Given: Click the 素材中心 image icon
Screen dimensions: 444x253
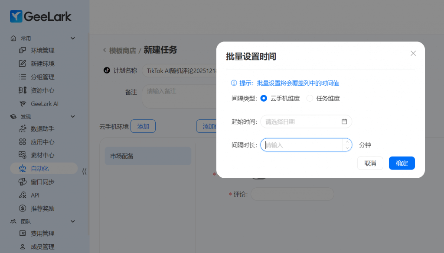Looking at the screenshot, I should click(x=23, y=155).
